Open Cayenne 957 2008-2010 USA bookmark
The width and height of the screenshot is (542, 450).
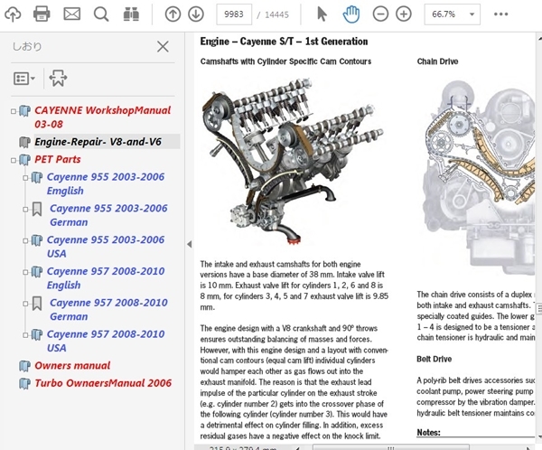point(106,341)
